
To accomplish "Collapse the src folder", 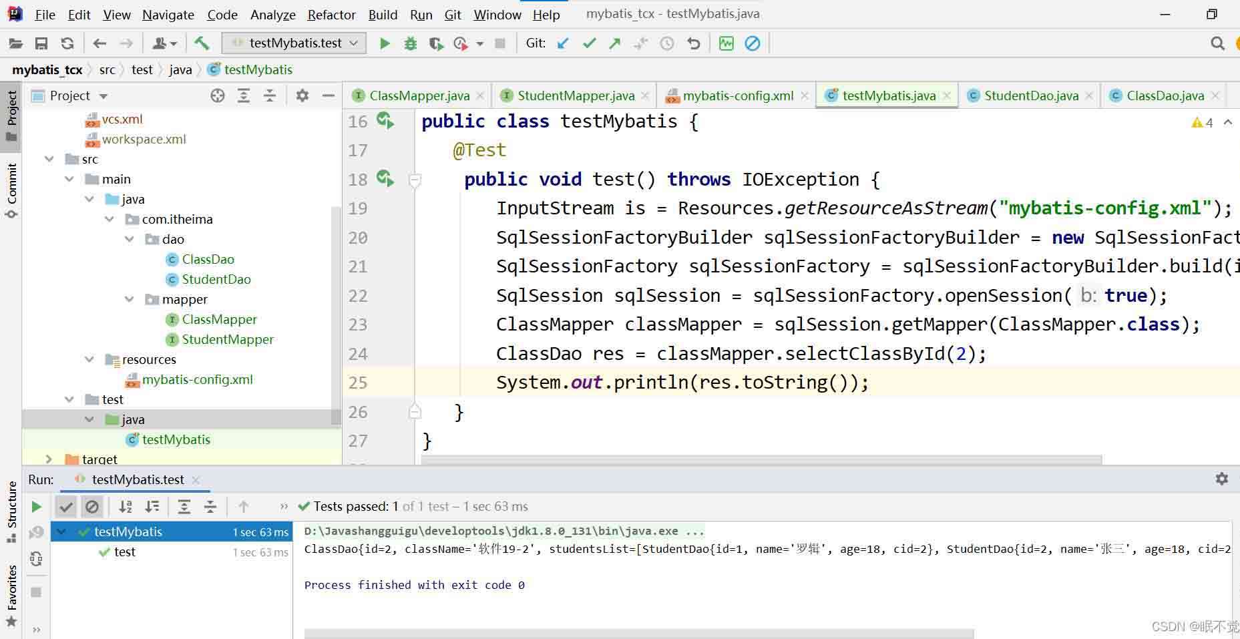I will 49,159.
